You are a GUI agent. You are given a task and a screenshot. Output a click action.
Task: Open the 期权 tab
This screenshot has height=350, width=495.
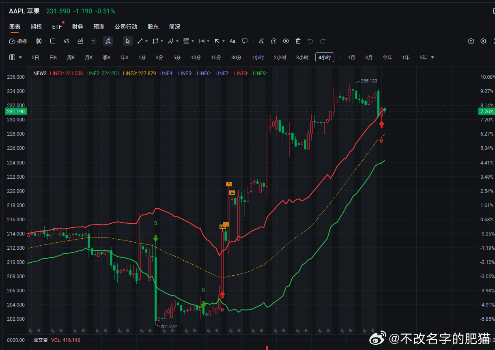click(x=36, y=27)
